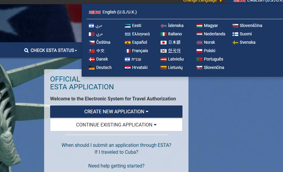Switch language to Deutsch

coord(104,68)
